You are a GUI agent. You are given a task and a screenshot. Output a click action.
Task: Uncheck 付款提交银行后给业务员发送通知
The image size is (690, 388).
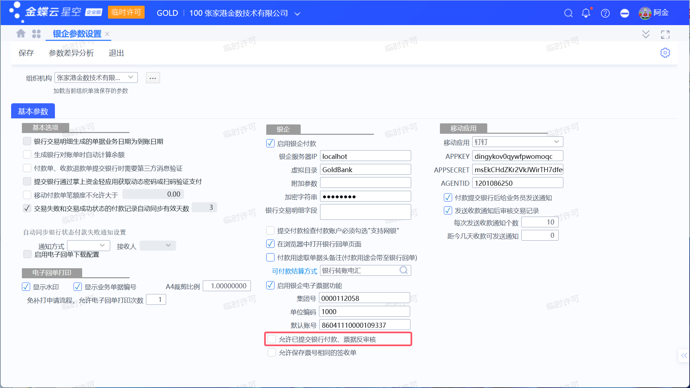click(448, 198)
